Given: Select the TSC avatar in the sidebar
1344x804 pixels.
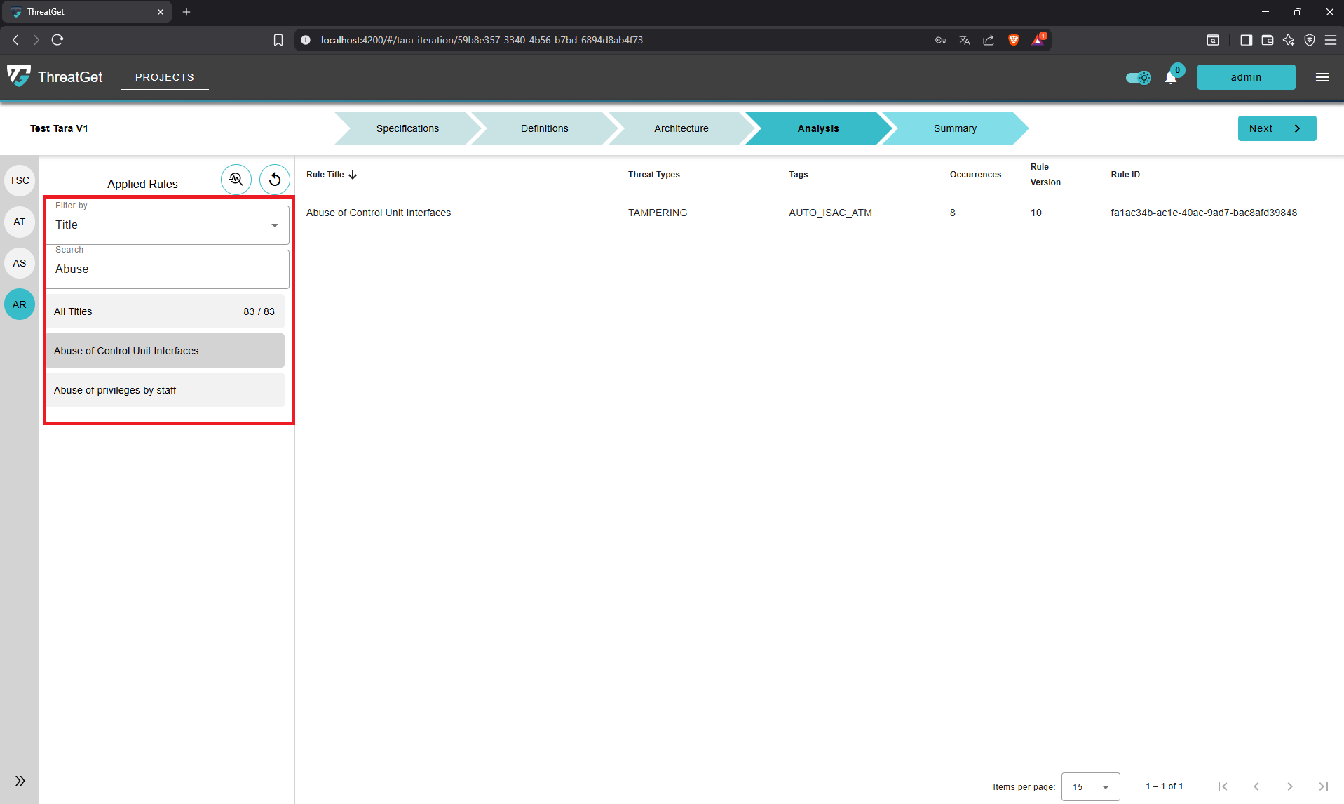Looking at the screenshot, I should pos(19,180).
